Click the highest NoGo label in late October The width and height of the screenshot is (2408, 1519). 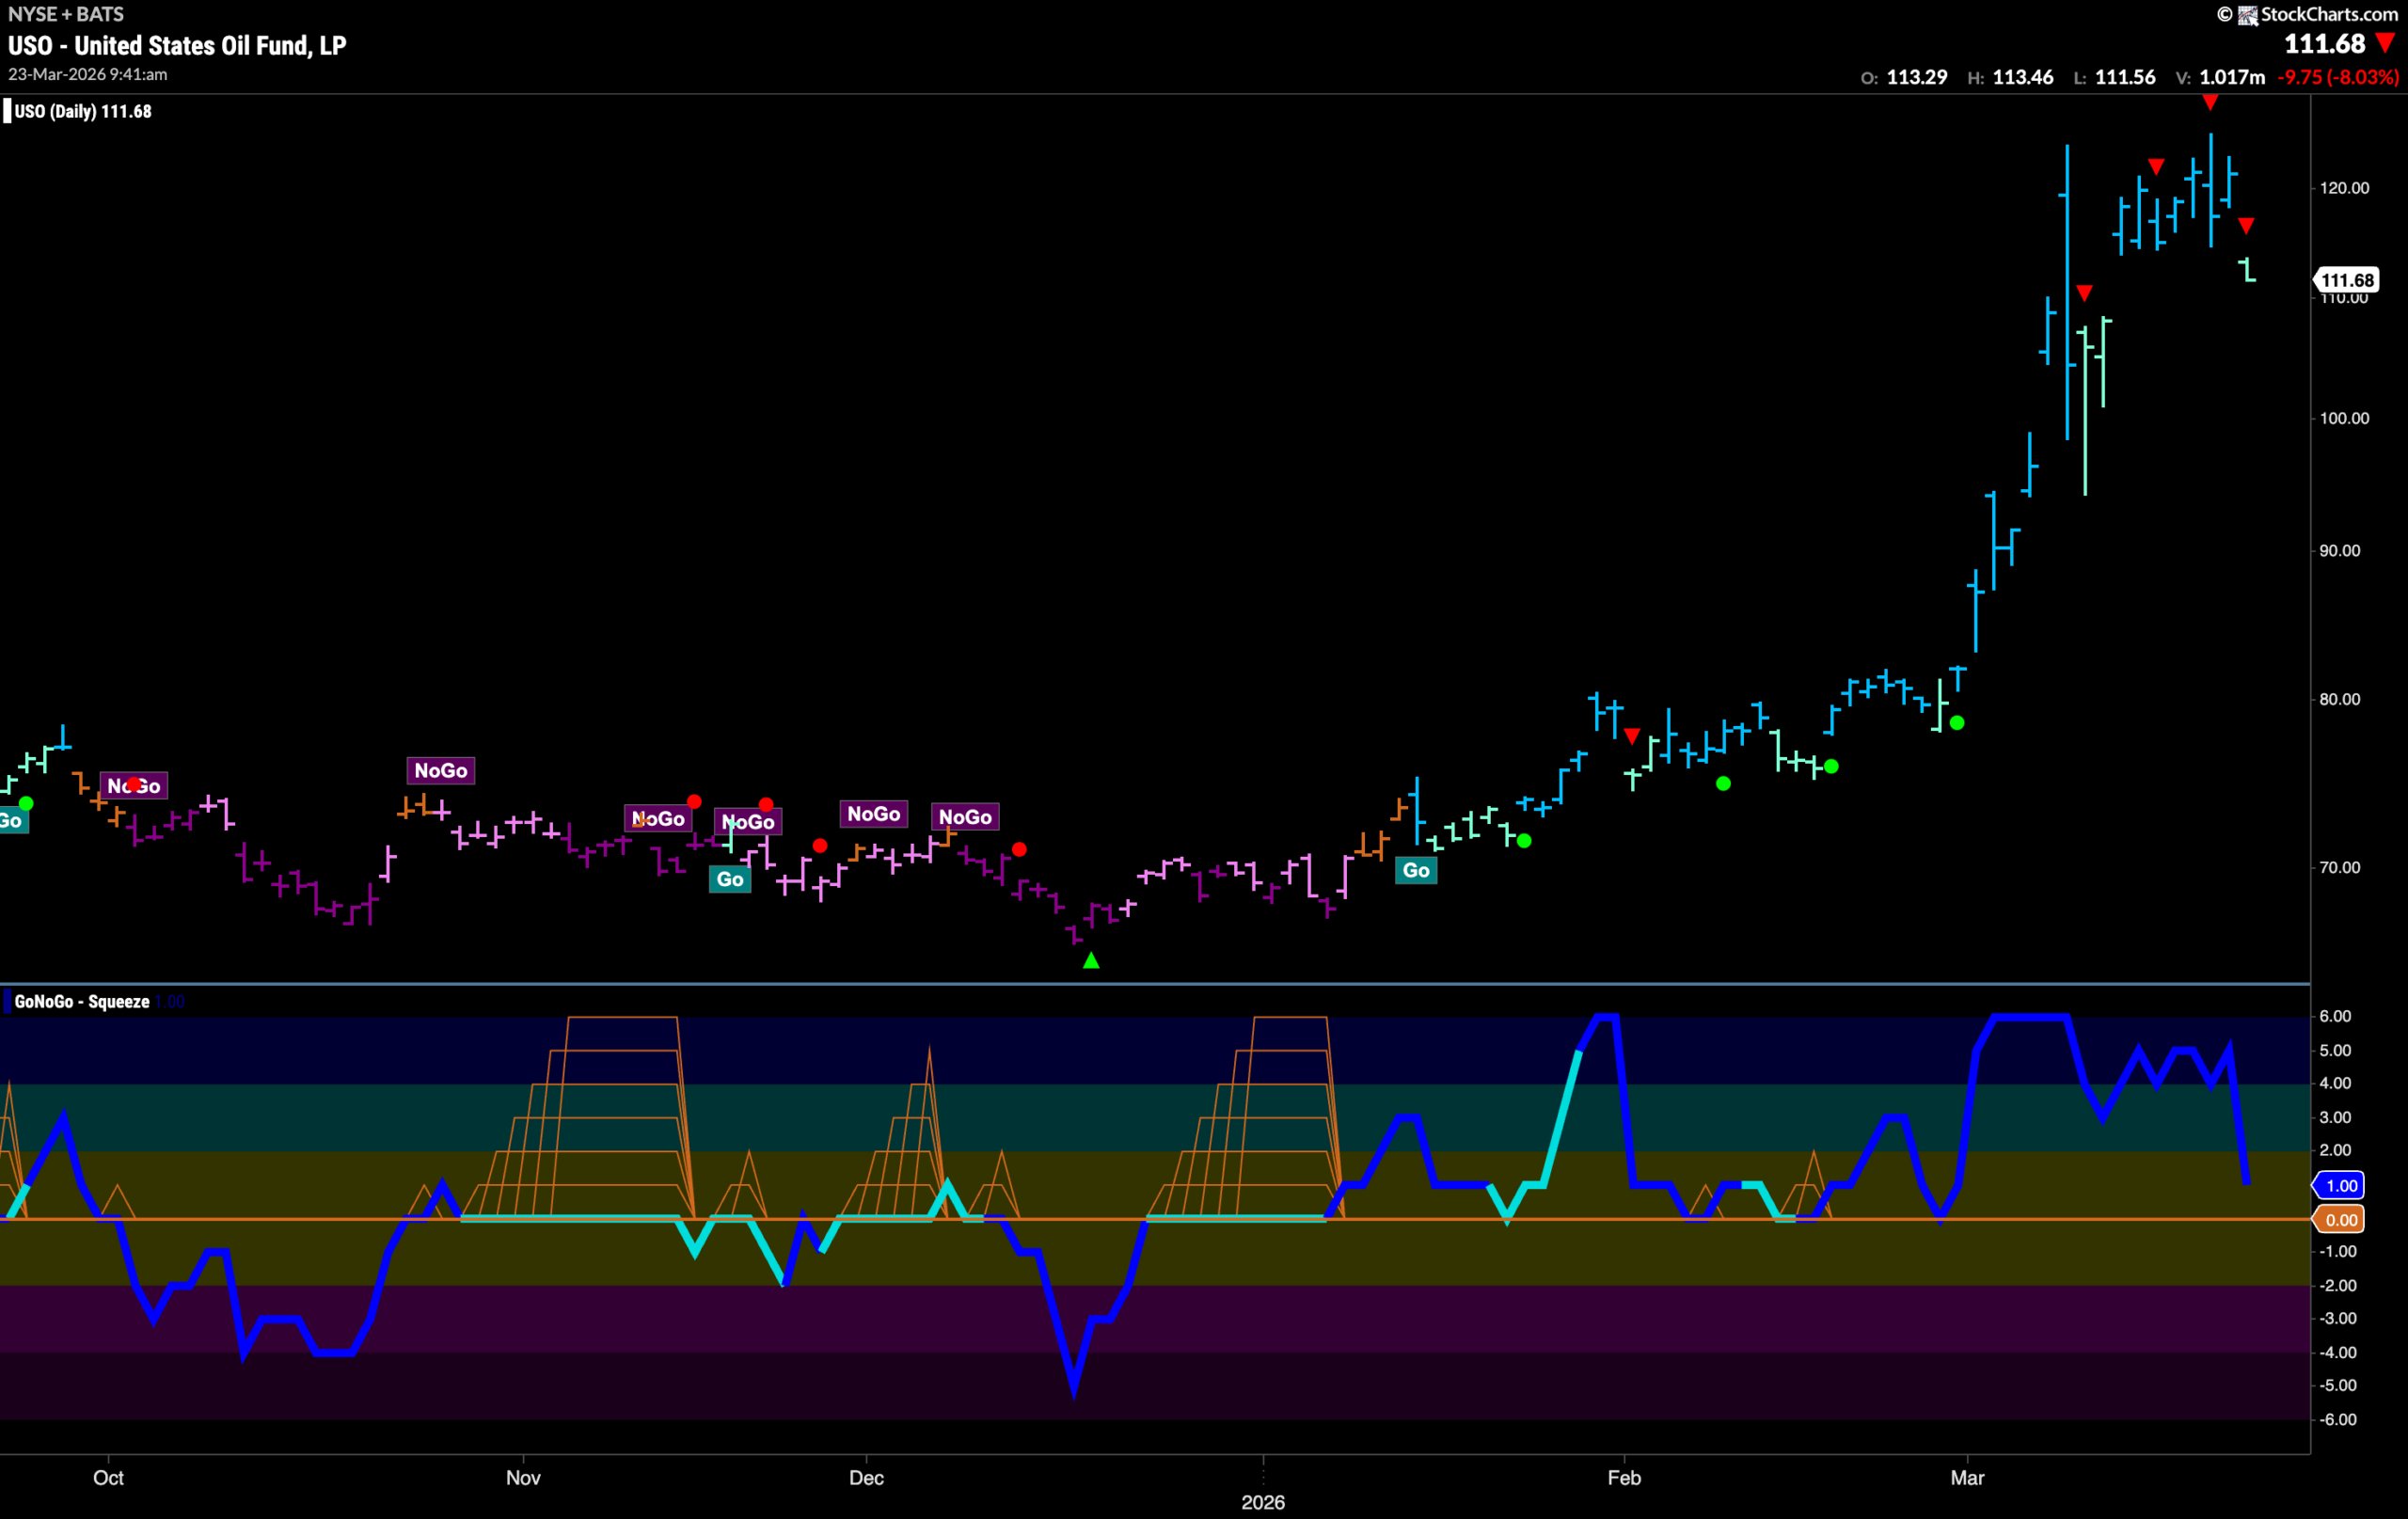[x=441, y=770]
